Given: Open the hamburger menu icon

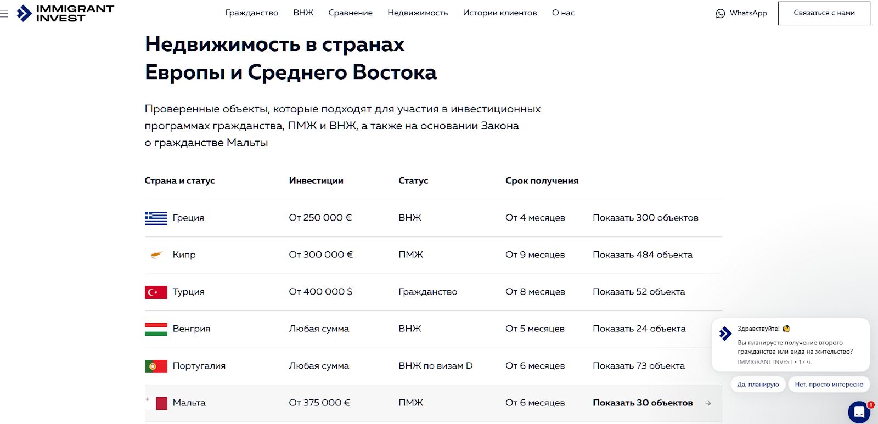Looking at the screenshot, I should (x=4, y=13).
